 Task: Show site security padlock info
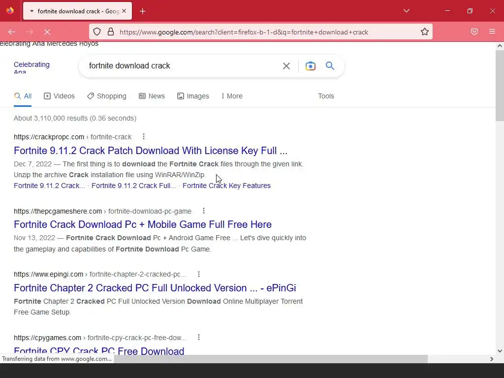tap(111, 32)
